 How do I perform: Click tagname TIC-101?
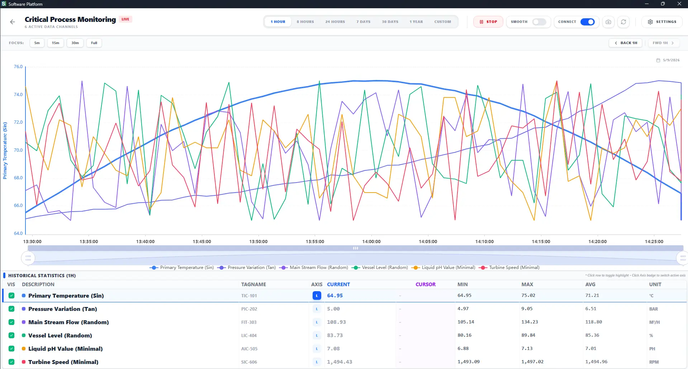click(249, 296)
